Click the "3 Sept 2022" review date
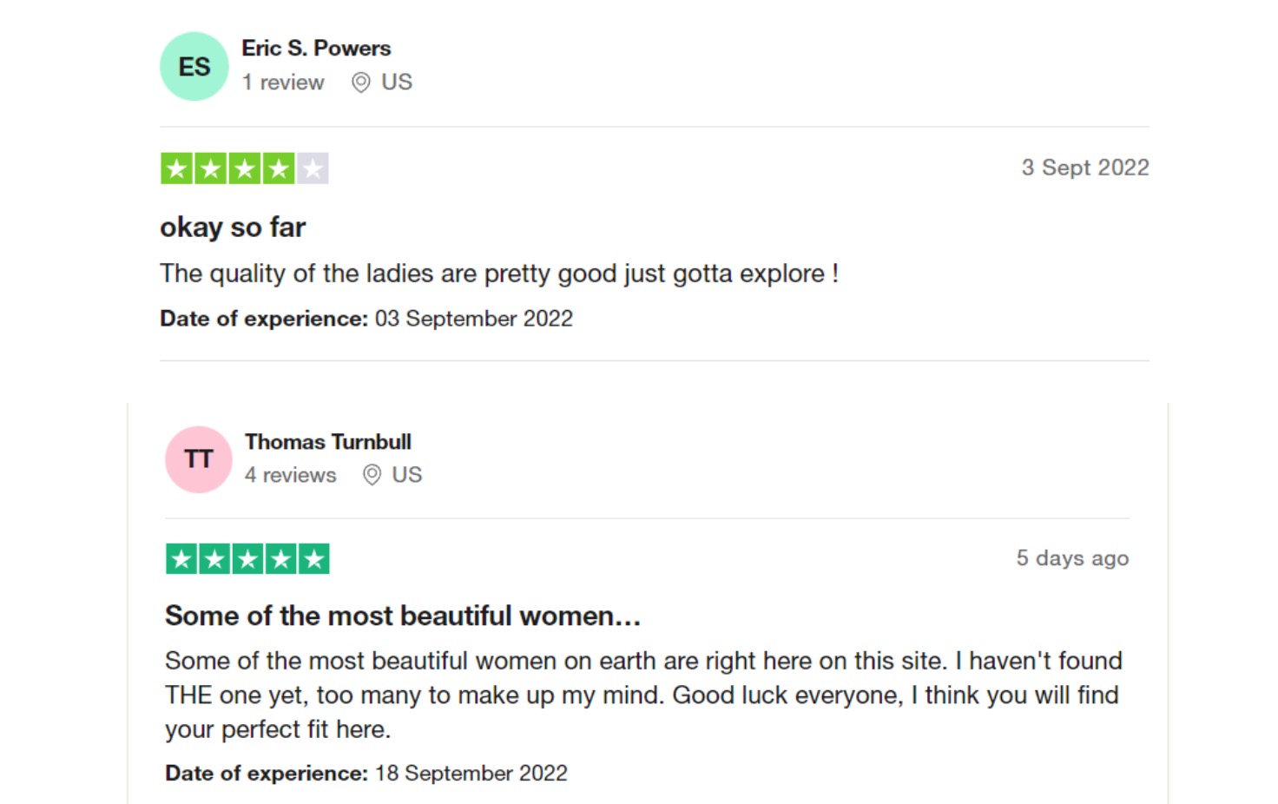 pos(1084,168)
